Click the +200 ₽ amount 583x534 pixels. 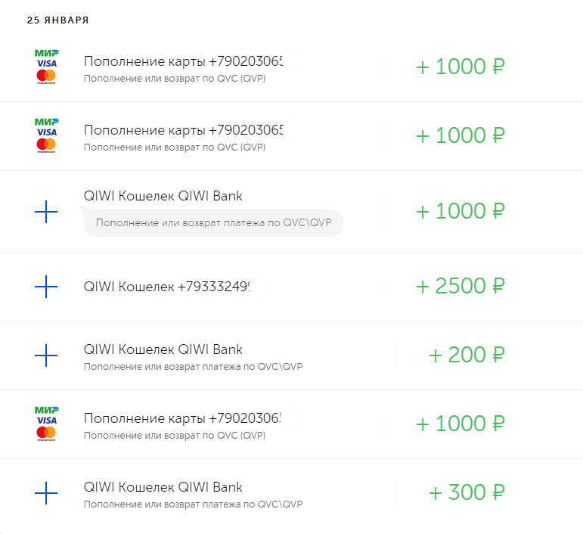466,355
